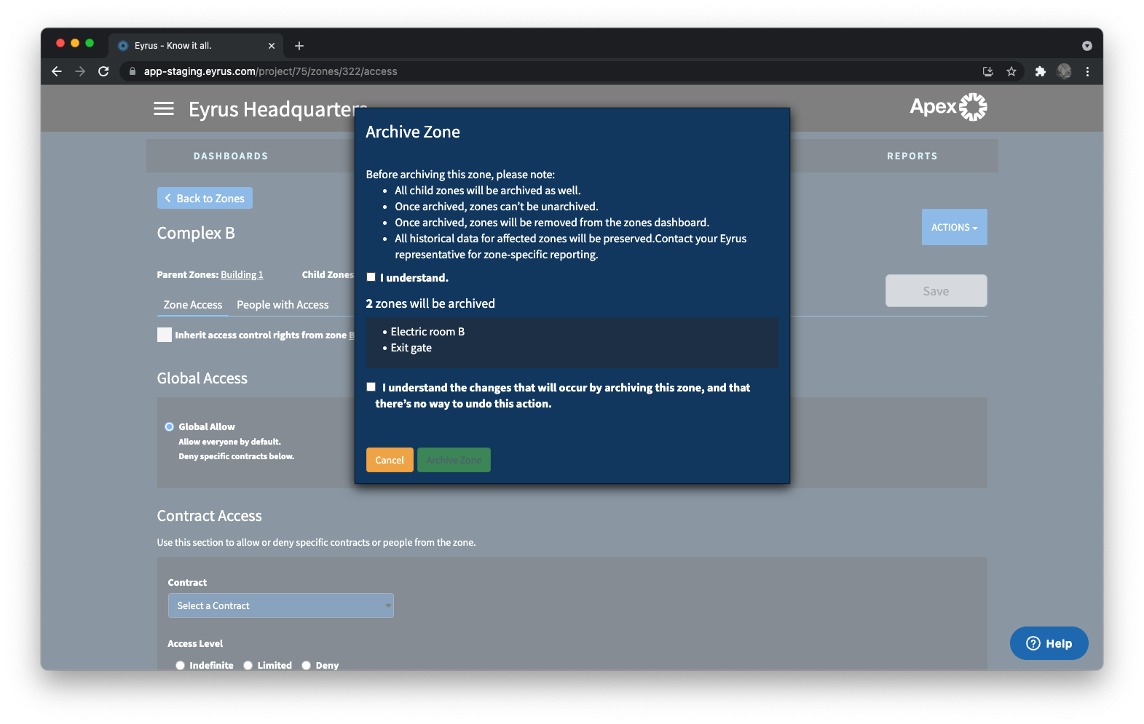Select the Global Allow radio option
This screenshot has height=724, width=1144.
pos(169,427)
